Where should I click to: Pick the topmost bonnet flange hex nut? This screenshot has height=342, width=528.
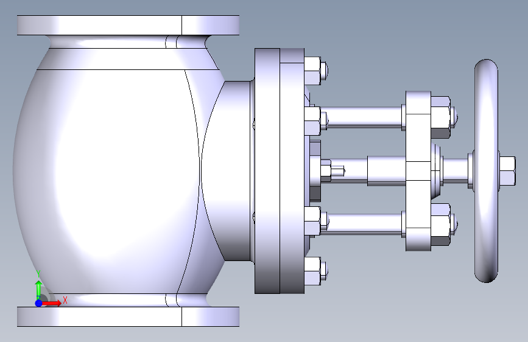coord(312,71)
